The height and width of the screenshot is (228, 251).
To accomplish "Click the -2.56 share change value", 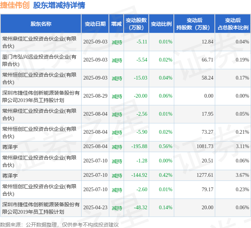I will (142, 114).
